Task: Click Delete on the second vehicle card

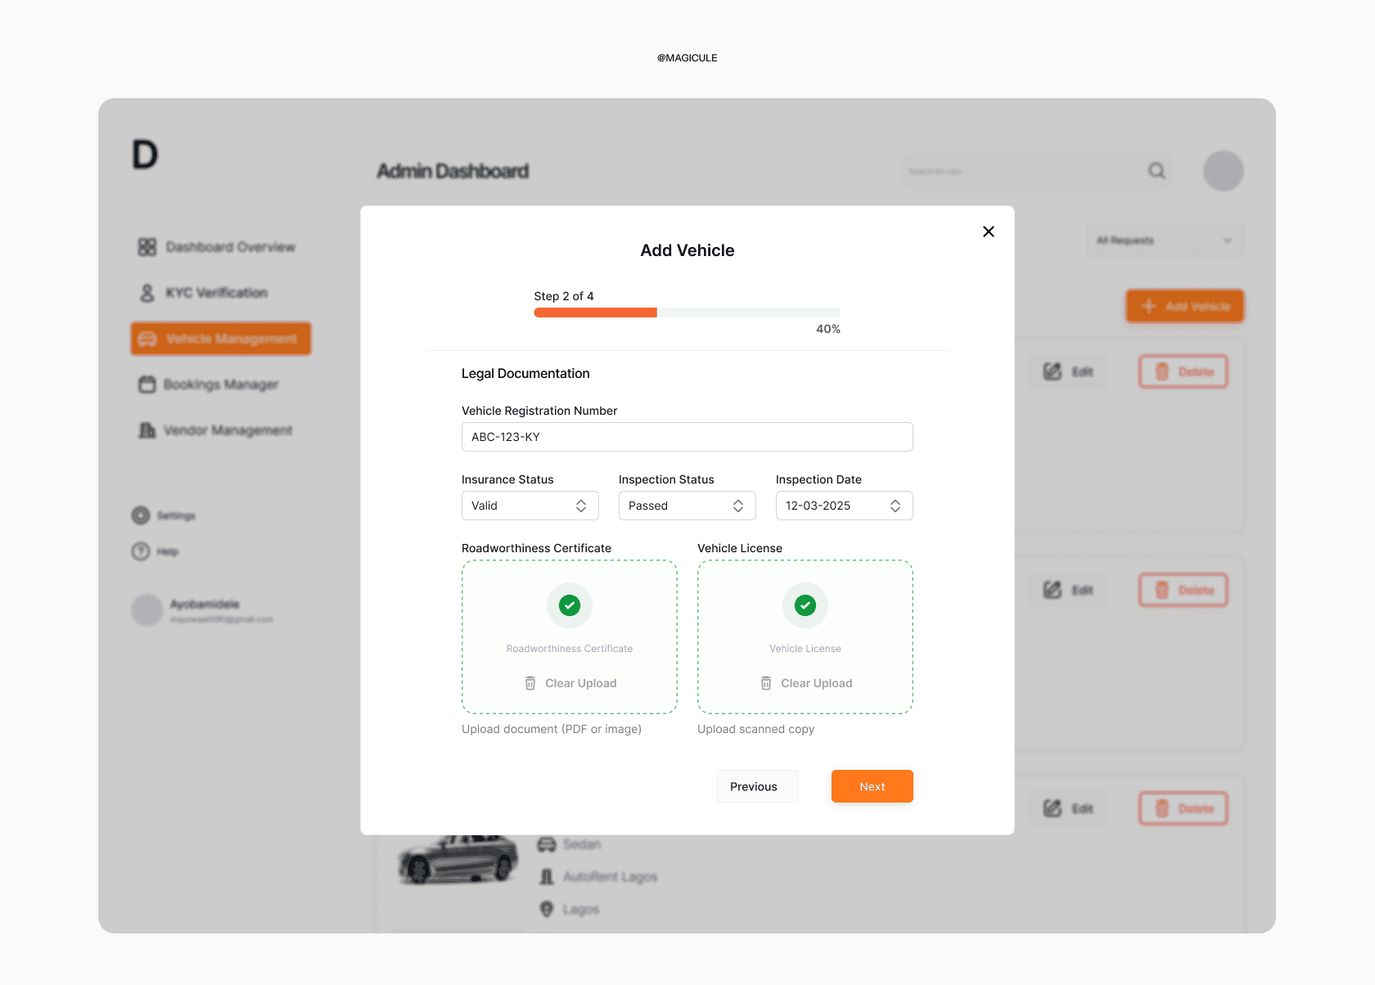Action: [x=1183, y=590]
